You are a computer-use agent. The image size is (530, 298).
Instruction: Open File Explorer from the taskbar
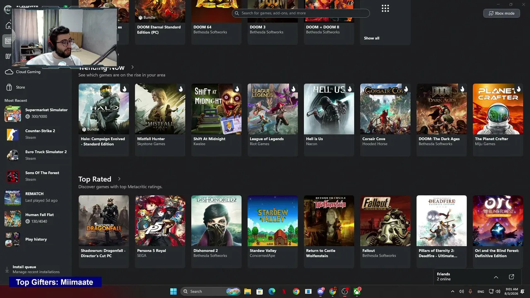click(x=247, y=291)
